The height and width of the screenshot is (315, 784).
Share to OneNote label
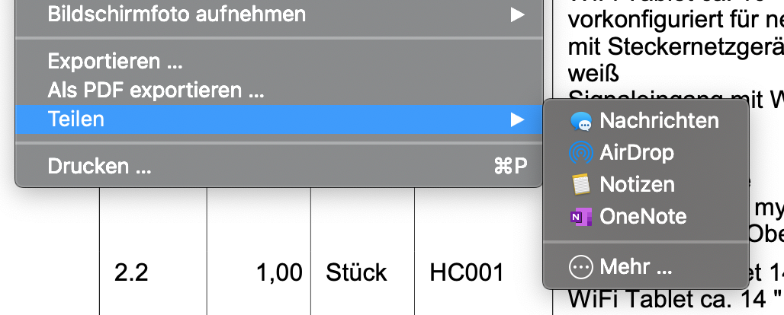(643, 217)
